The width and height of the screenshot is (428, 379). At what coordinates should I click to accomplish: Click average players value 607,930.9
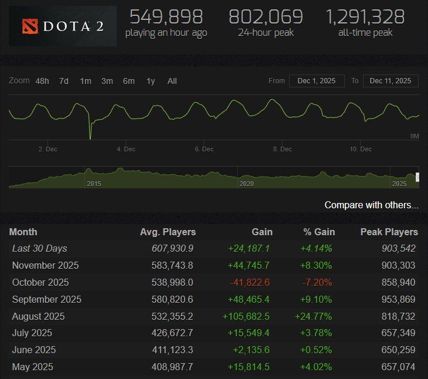[172, 249]
